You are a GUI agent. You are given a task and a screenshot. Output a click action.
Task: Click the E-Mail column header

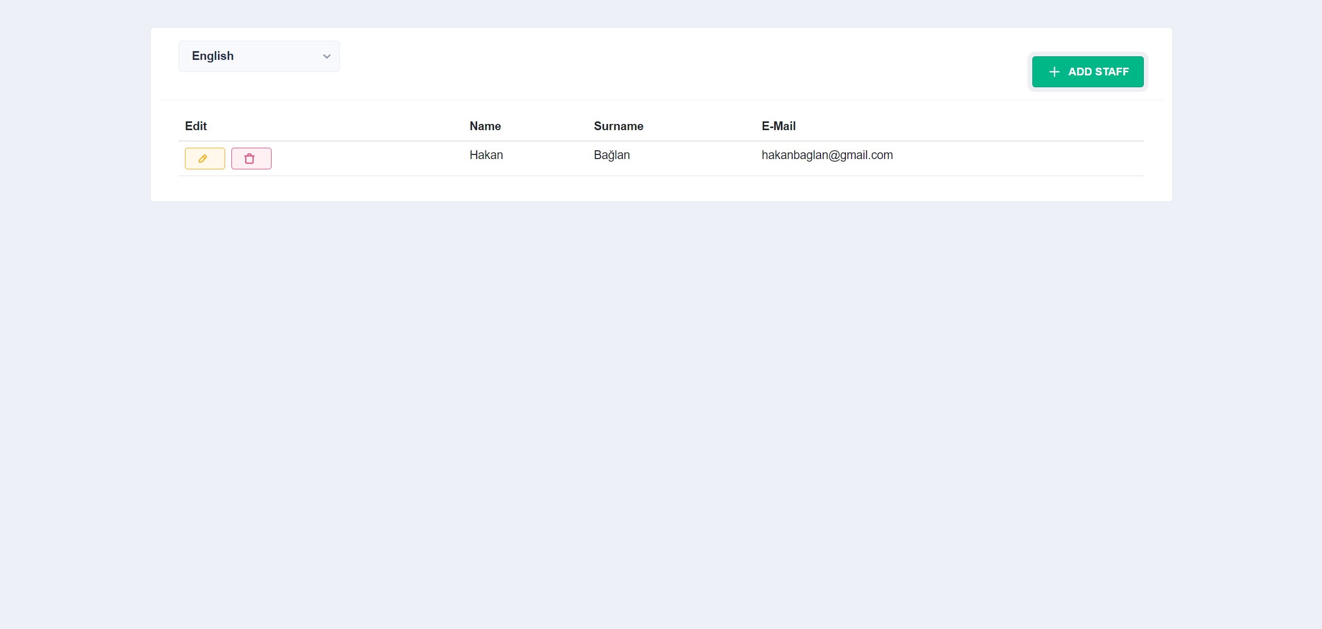coord(778,126)
